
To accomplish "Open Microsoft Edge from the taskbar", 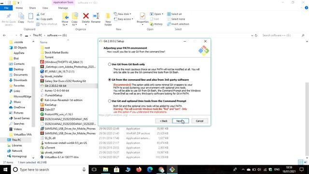I will (x=150, y=170).
